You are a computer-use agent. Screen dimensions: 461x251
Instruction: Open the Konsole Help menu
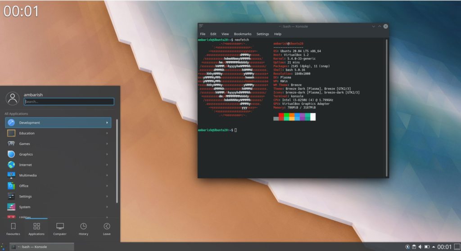pyautogui.click(x=277, y=34)
